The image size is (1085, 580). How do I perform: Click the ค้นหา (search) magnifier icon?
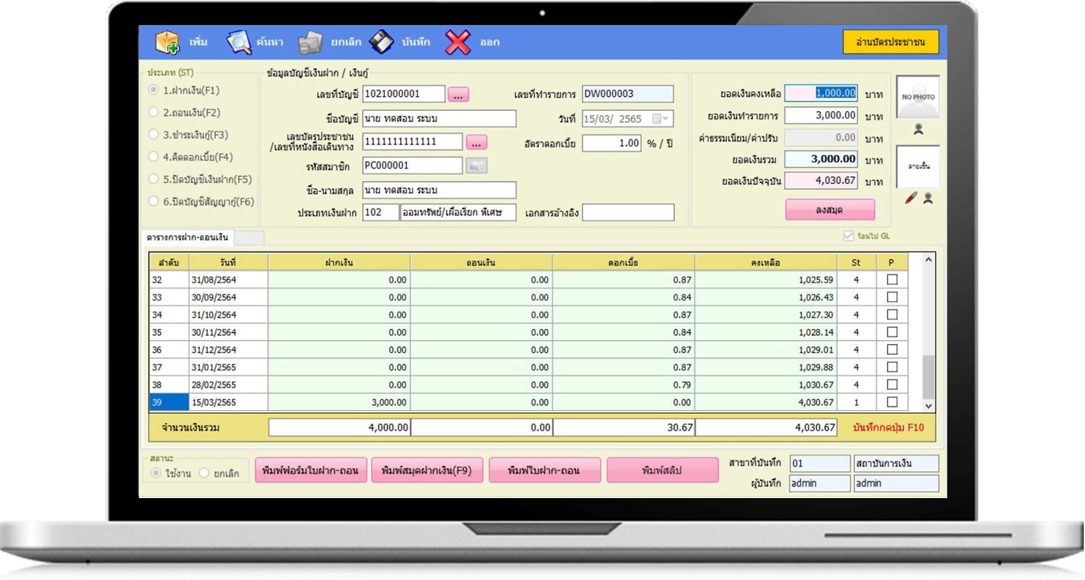[239, 42]
